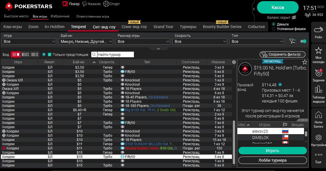Open the Игра dropdown

pyautogui.click(x=29, y=41)
